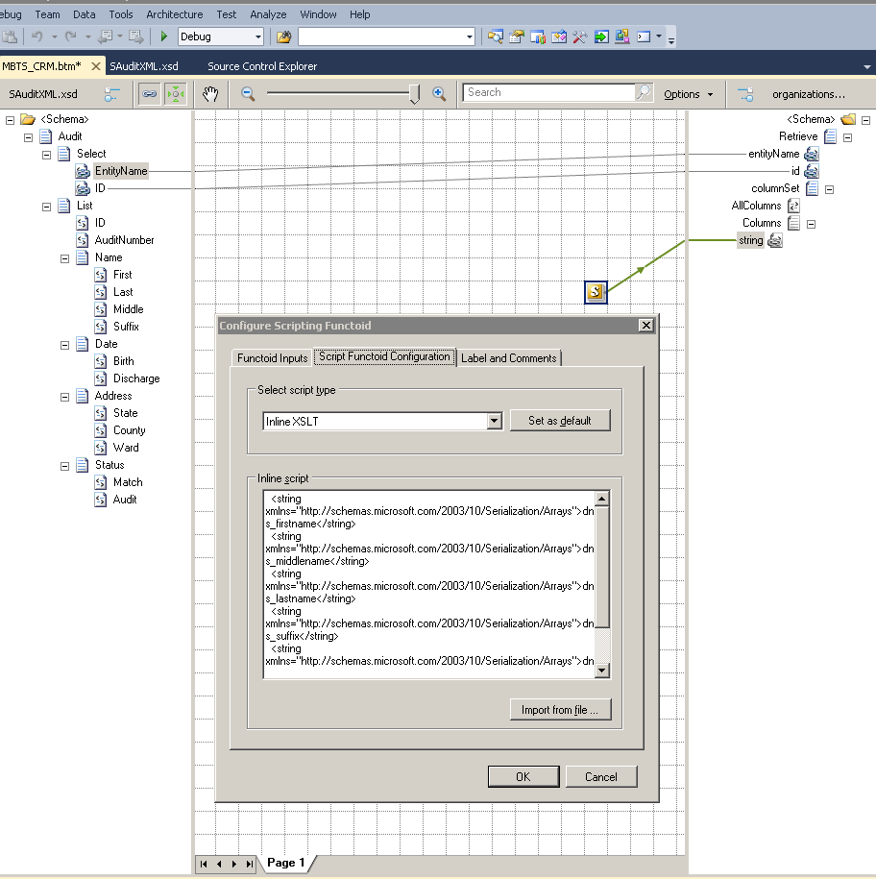Open the Solution Explorer toolbar icon
The width and height of the screenshot is (876, 879).
pos(495,37)
